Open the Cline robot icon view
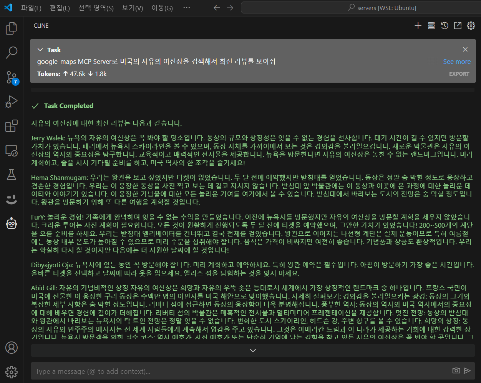This screenshot has height=383, width=481. click(x=12, y=223)
